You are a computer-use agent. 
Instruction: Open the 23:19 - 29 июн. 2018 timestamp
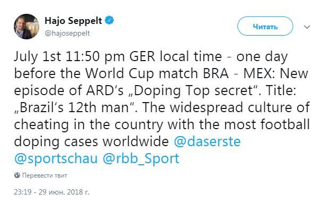[x=52, y=192]
